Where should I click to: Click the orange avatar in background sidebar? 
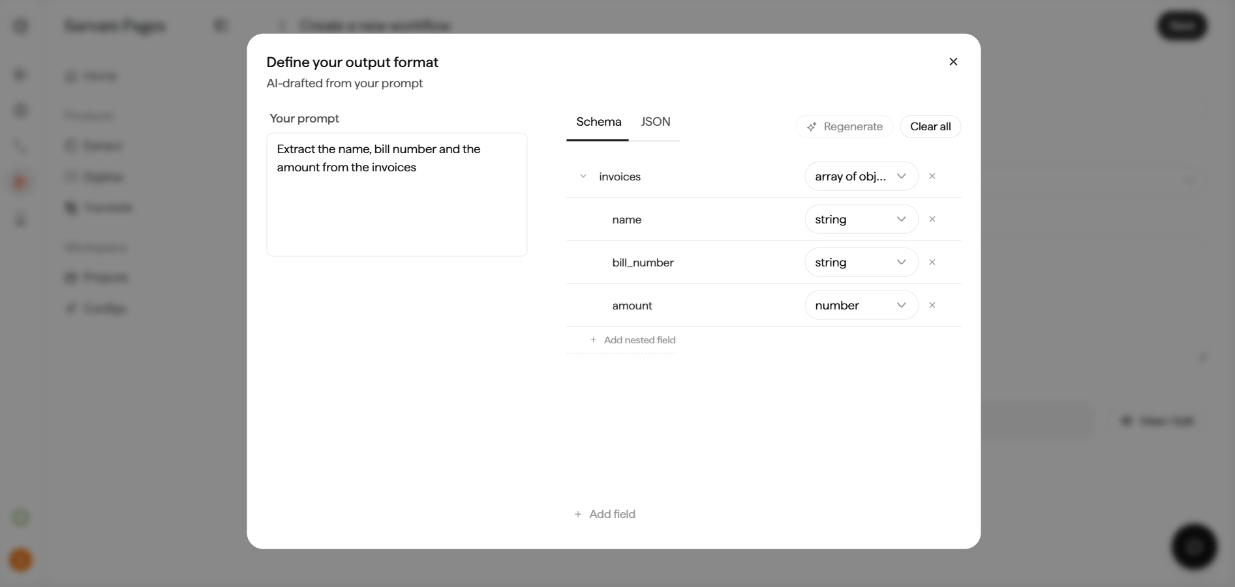[x=21, y=560]
